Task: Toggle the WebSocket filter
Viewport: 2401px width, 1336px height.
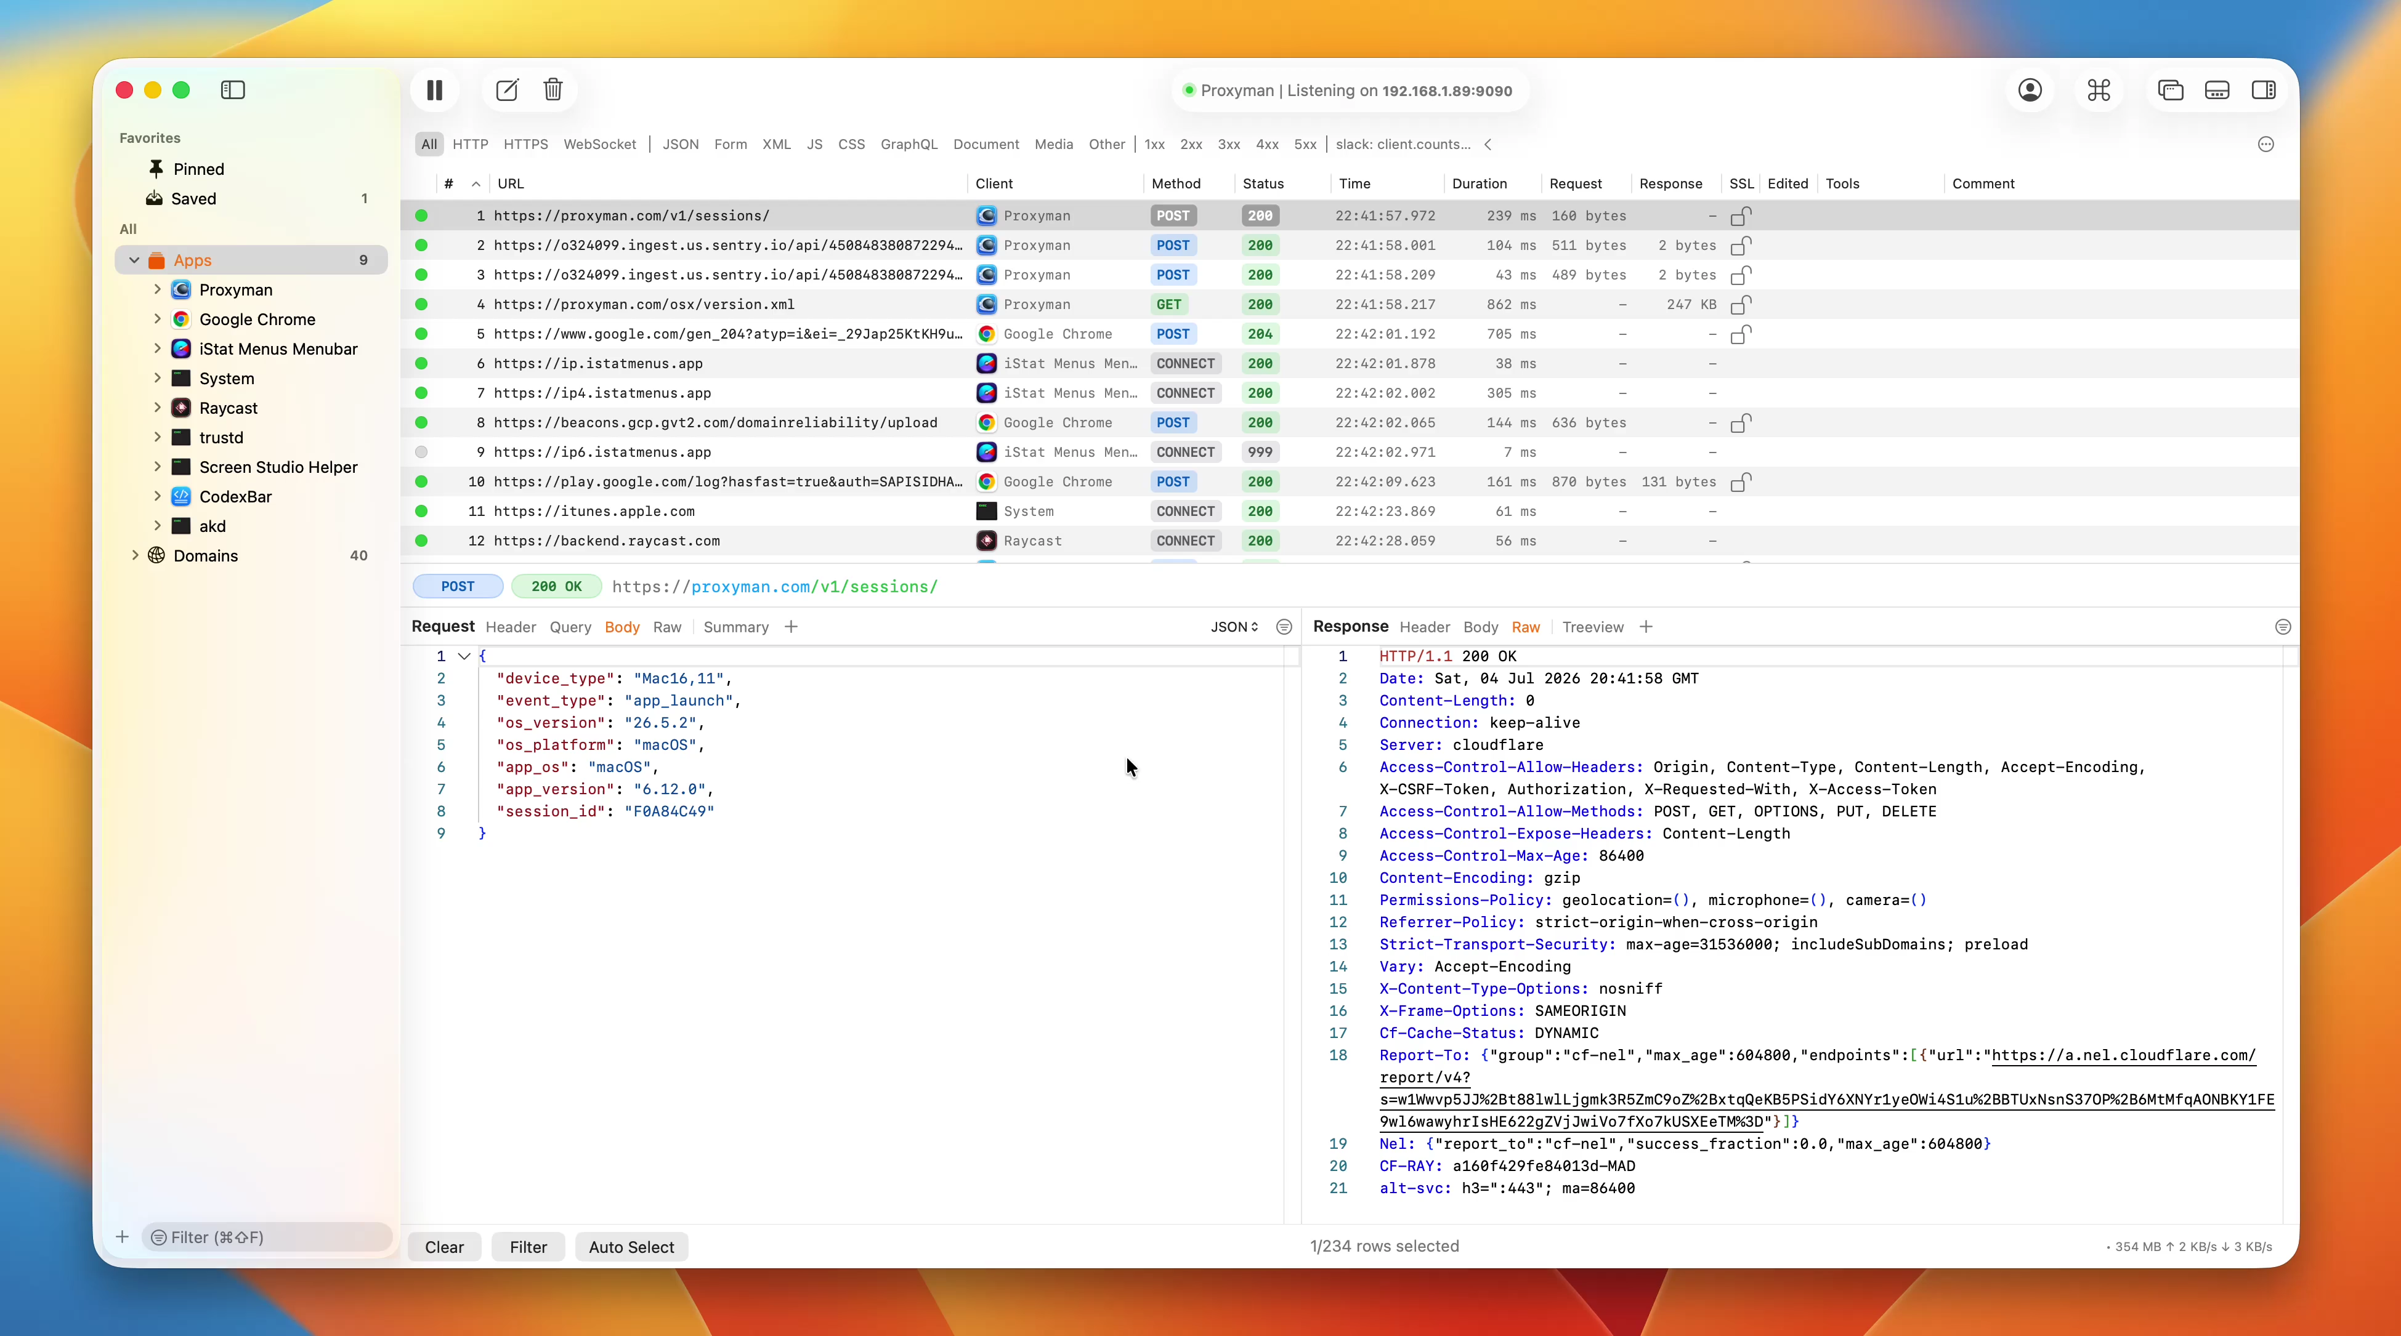Action: coord(599,145)
